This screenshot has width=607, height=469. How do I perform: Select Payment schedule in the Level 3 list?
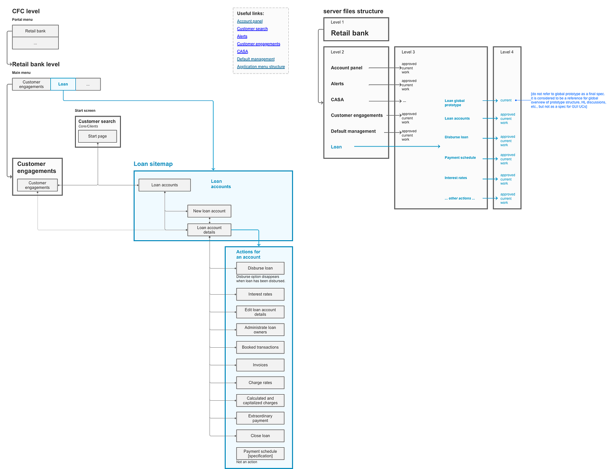click(460, 157)
